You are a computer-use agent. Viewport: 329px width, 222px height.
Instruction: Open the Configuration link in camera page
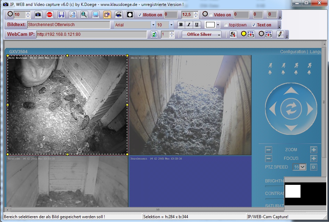[x=293, y=52]
